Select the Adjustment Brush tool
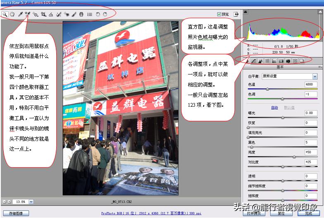 pyautogui.click(x=74, y=14)
